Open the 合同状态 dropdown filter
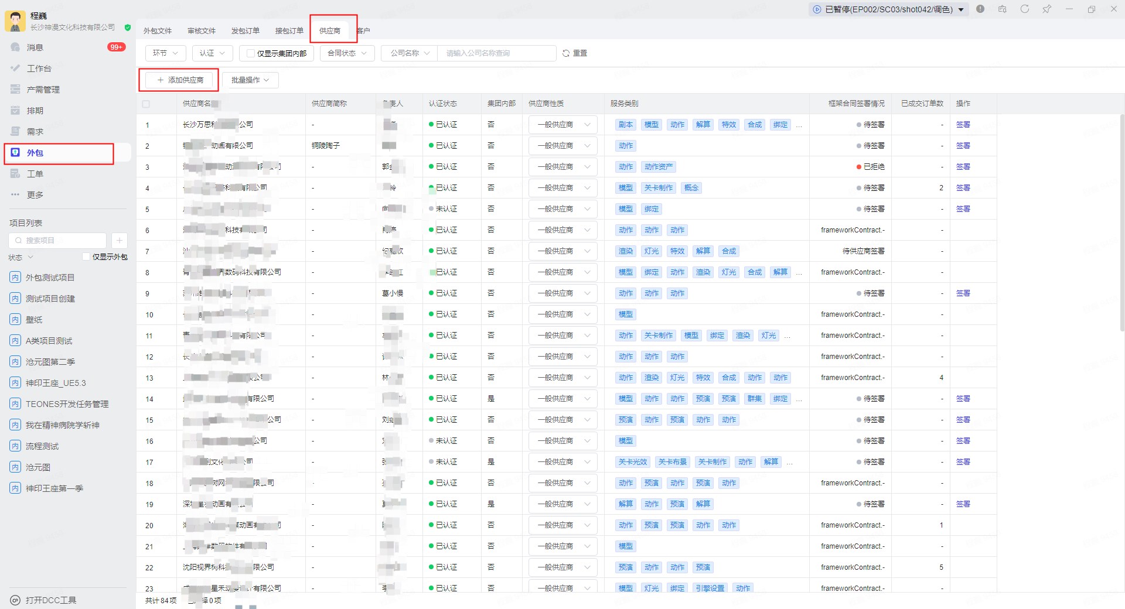 [x=347, y=53]
